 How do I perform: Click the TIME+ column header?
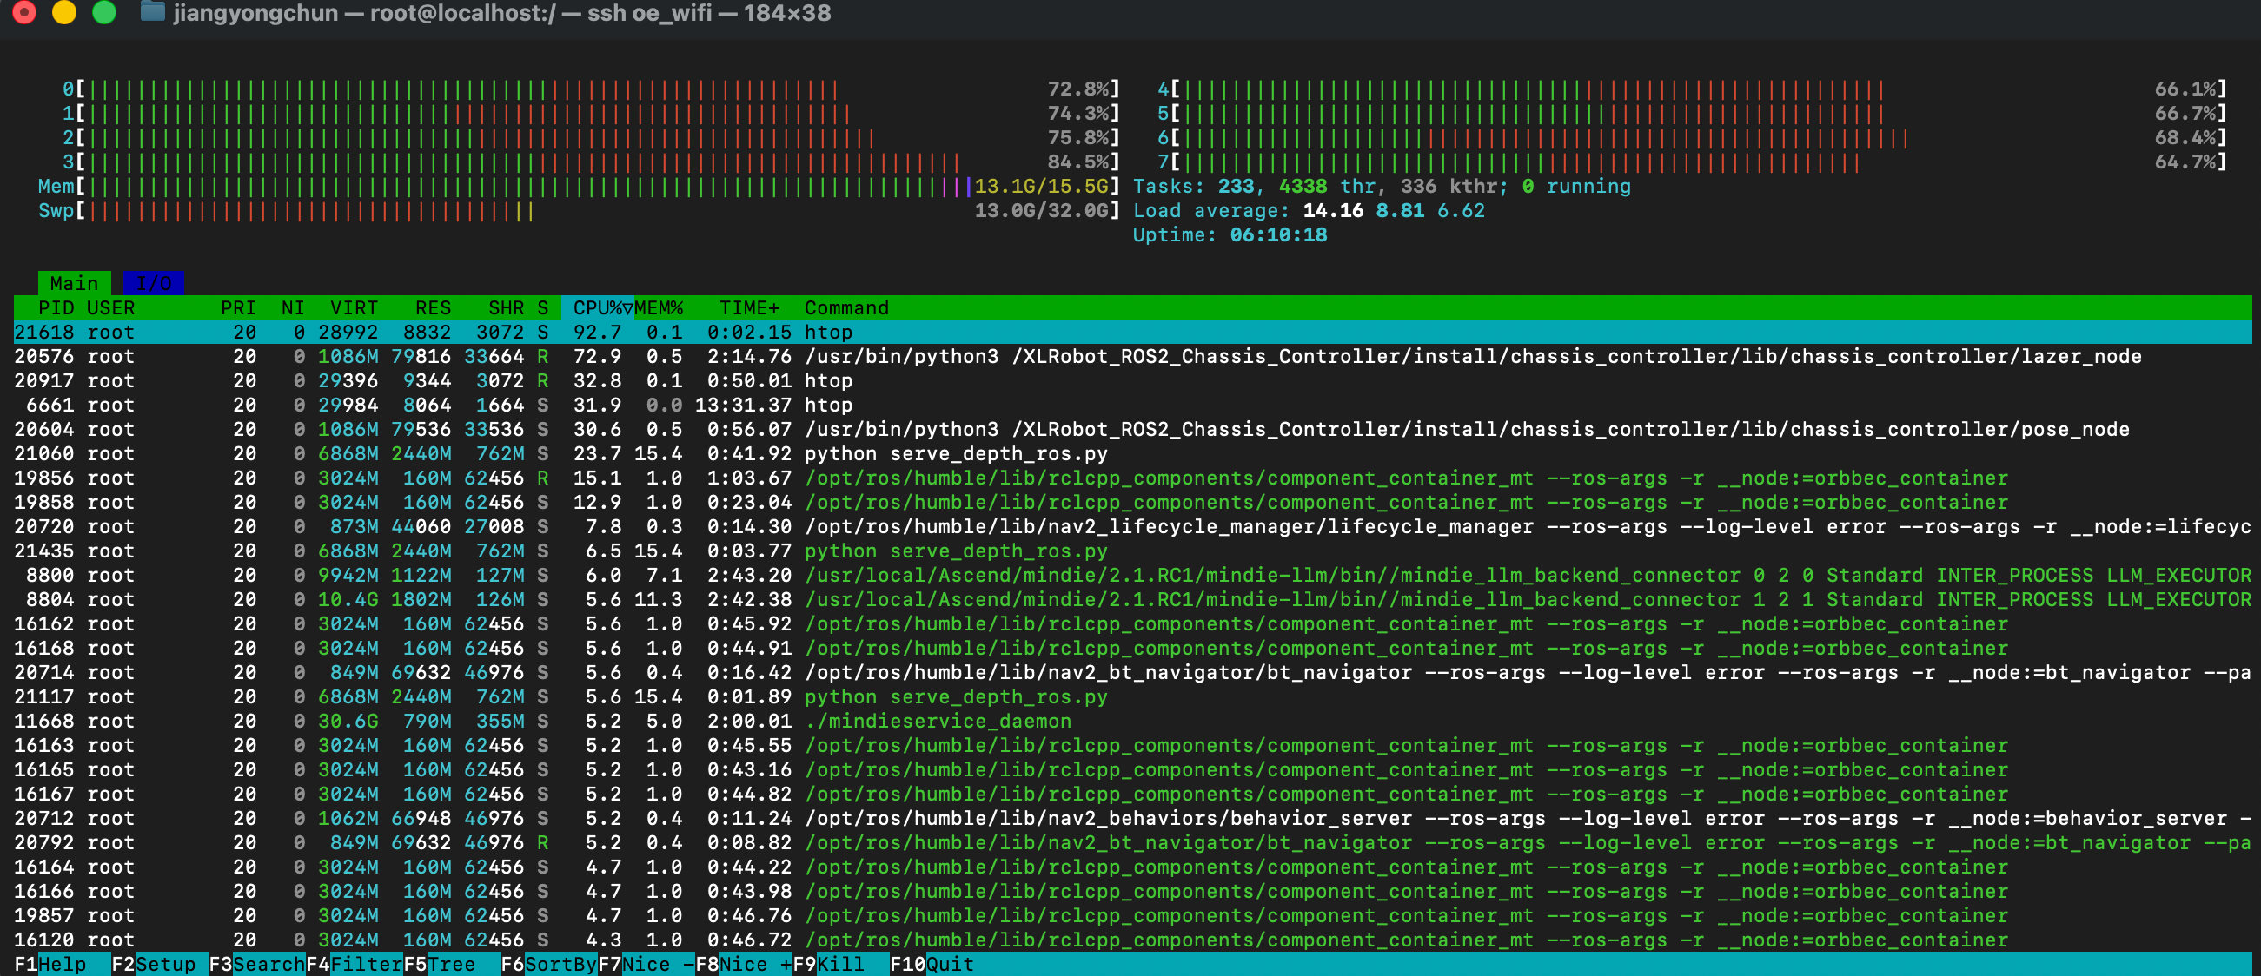(749, 307)
